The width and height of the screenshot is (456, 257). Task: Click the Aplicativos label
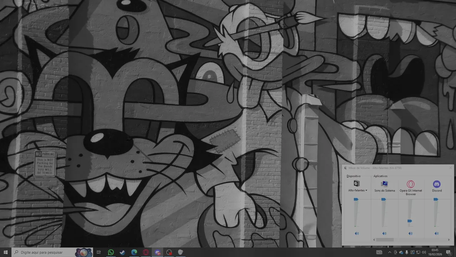point(380,176)
